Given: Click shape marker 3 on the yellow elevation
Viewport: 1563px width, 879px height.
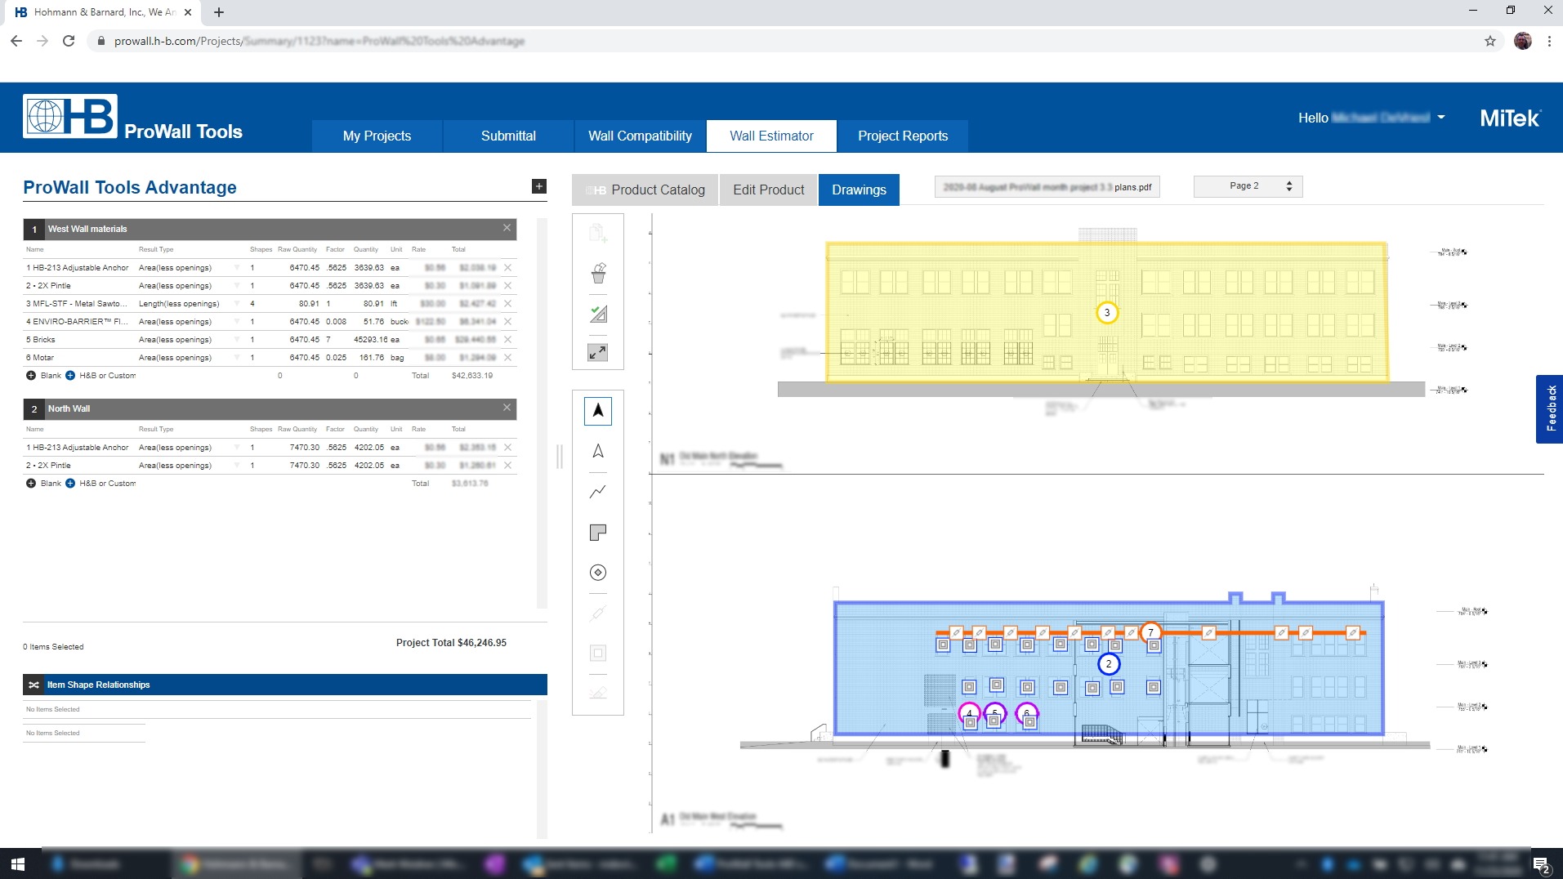Looking at the screenshot, I should pyautogui.click(x=1107, y=313).
